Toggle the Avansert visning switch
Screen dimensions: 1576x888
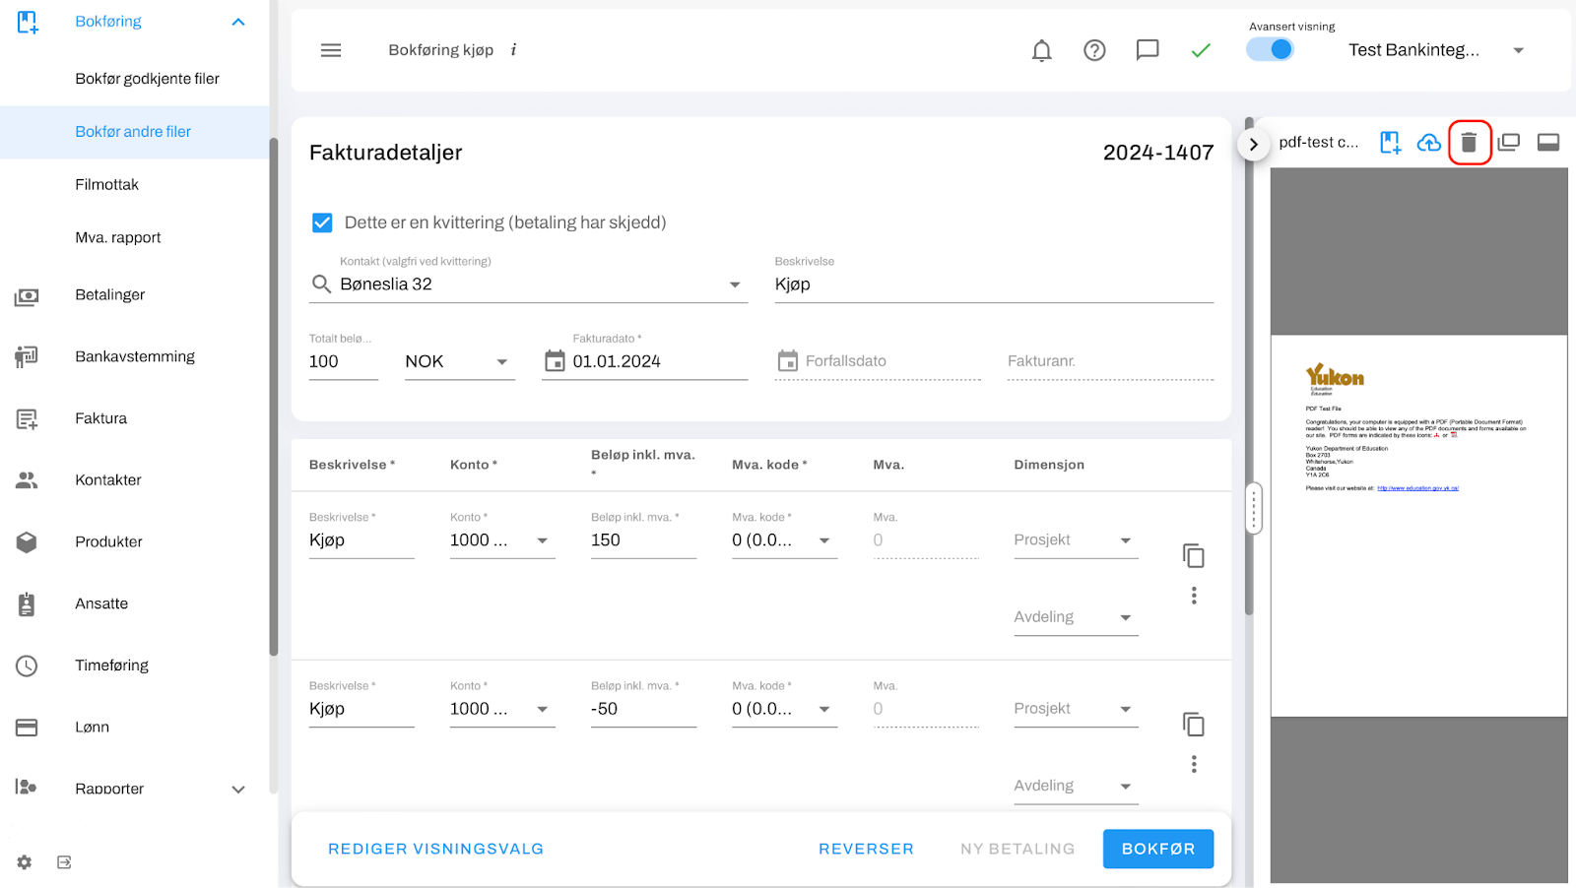pos(1271,49)
